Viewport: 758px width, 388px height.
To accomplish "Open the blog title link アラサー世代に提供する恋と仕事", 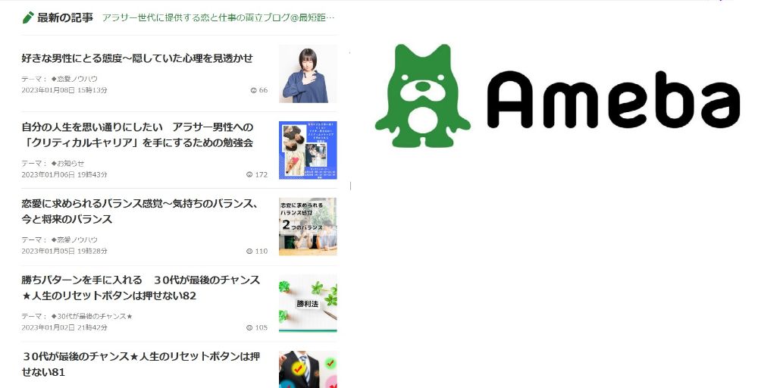I will tap(218, 18).
